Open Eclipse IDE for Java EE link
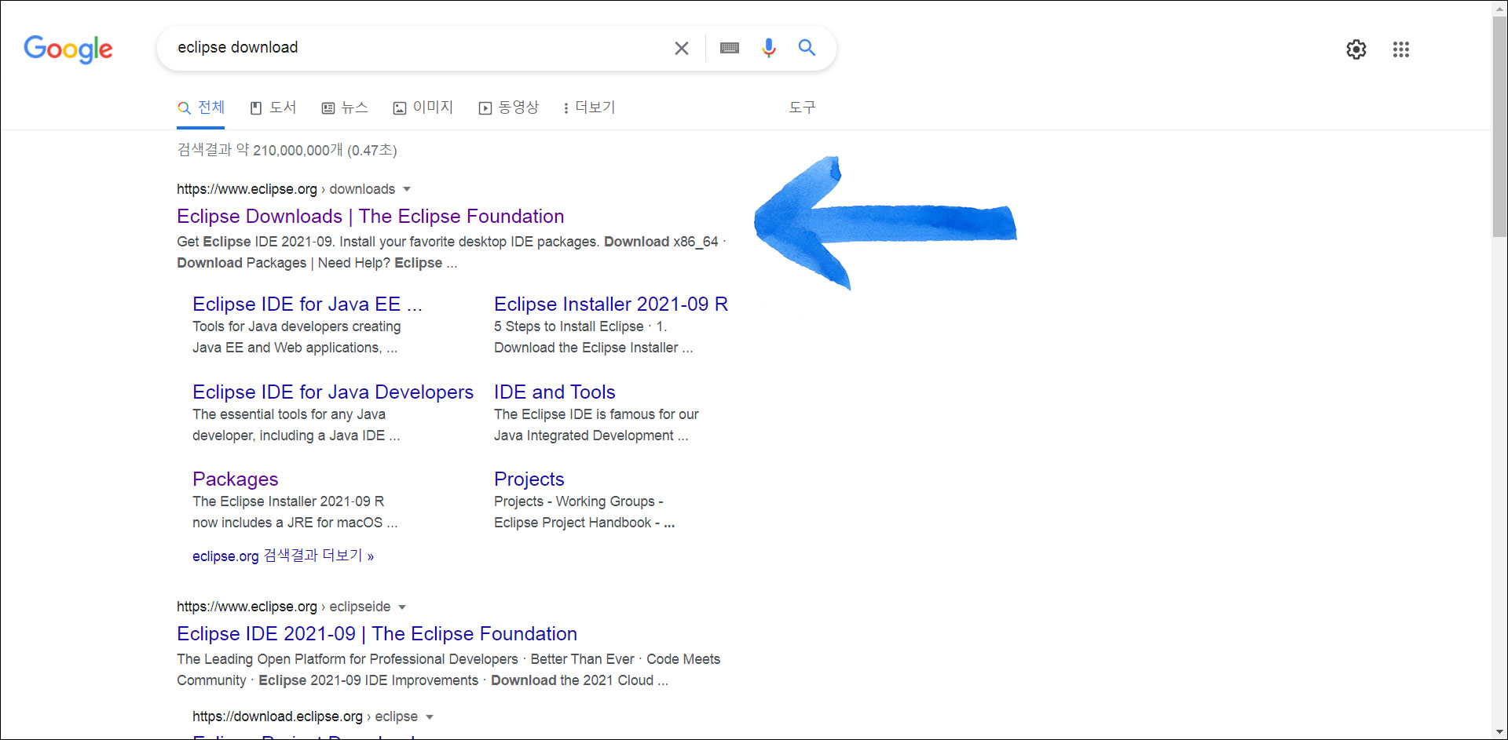 pyautogui.click(x=307, y=304)
